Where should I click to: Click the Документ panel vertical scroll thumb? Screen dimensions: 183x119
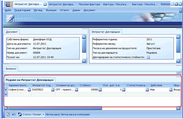click(x=84, y=46)
